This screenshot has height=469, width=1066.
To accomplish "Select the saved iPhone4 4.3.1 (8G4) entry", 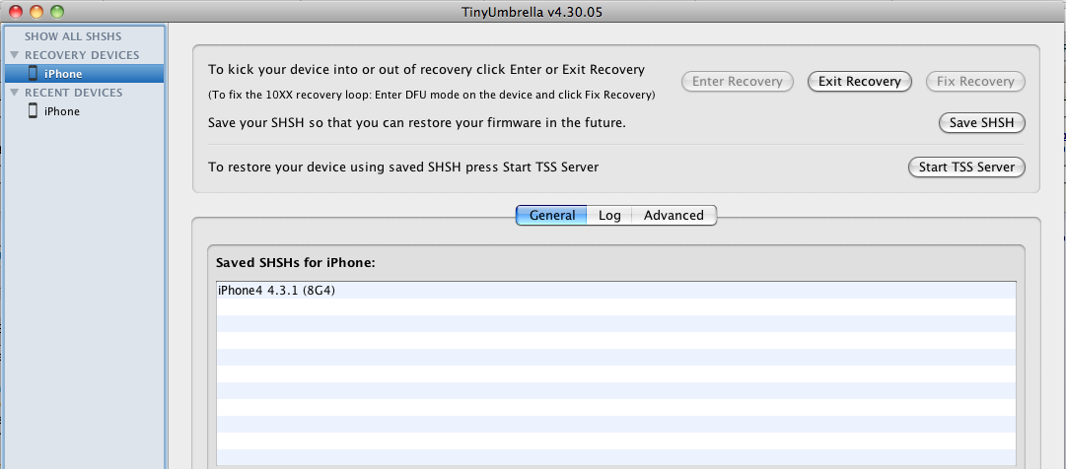I will (276, 291).
